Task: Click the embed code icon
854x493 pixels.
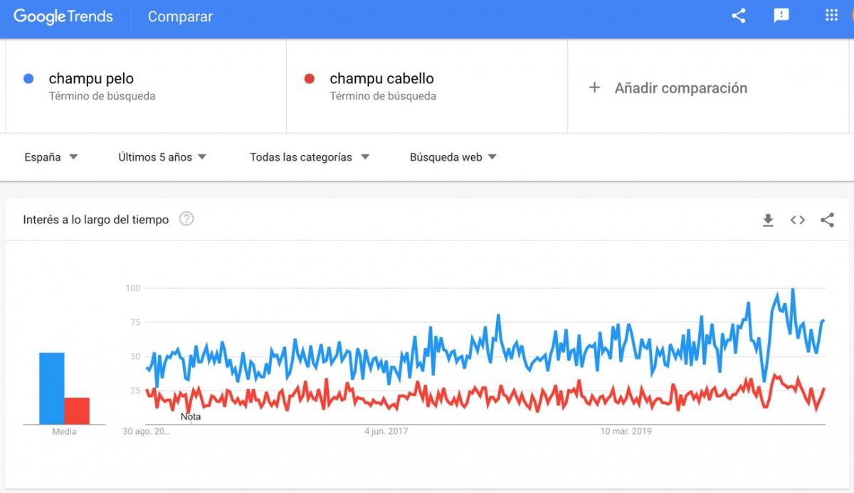Action: click(x=798, y=221)
